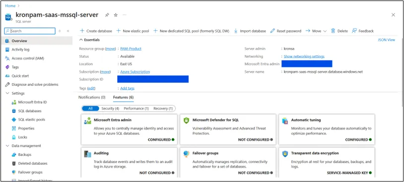The image size is (404, 182).
Task: Switch to the Features (6) tab
Action: coord(124,97)
